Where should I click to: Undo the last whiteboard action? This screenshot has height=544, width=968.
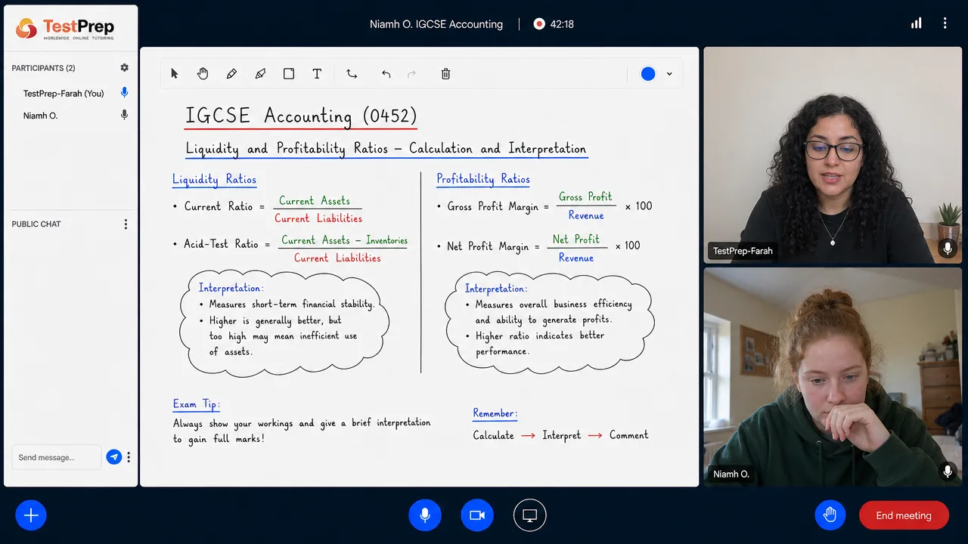point(386,73)
